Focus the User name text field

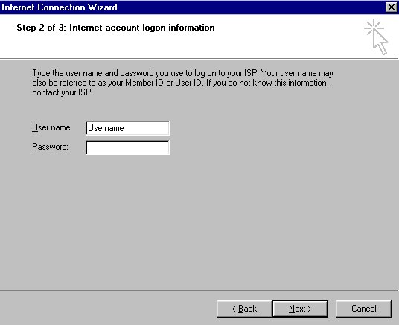click(x=127, y=128)
